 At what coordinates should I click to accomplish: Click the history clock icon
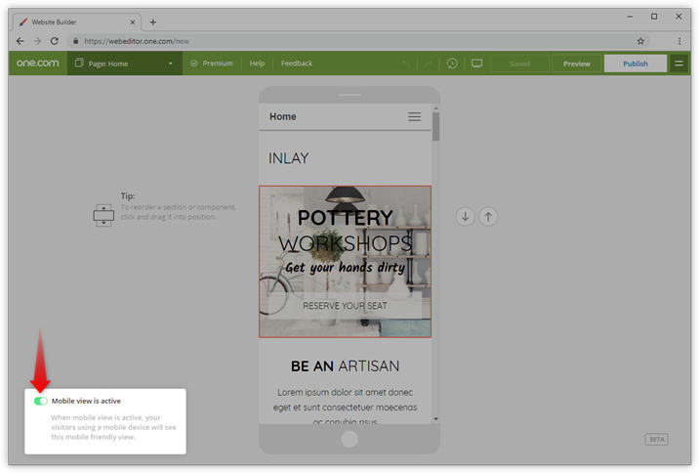point(452,64)
